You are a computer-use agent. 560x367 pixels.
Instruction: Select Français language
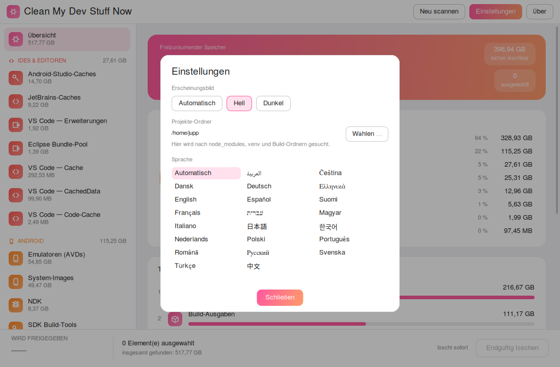point(206,213)
